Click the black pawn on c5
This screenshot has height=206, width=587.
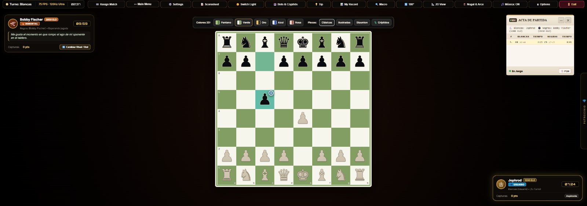point(265,100)
